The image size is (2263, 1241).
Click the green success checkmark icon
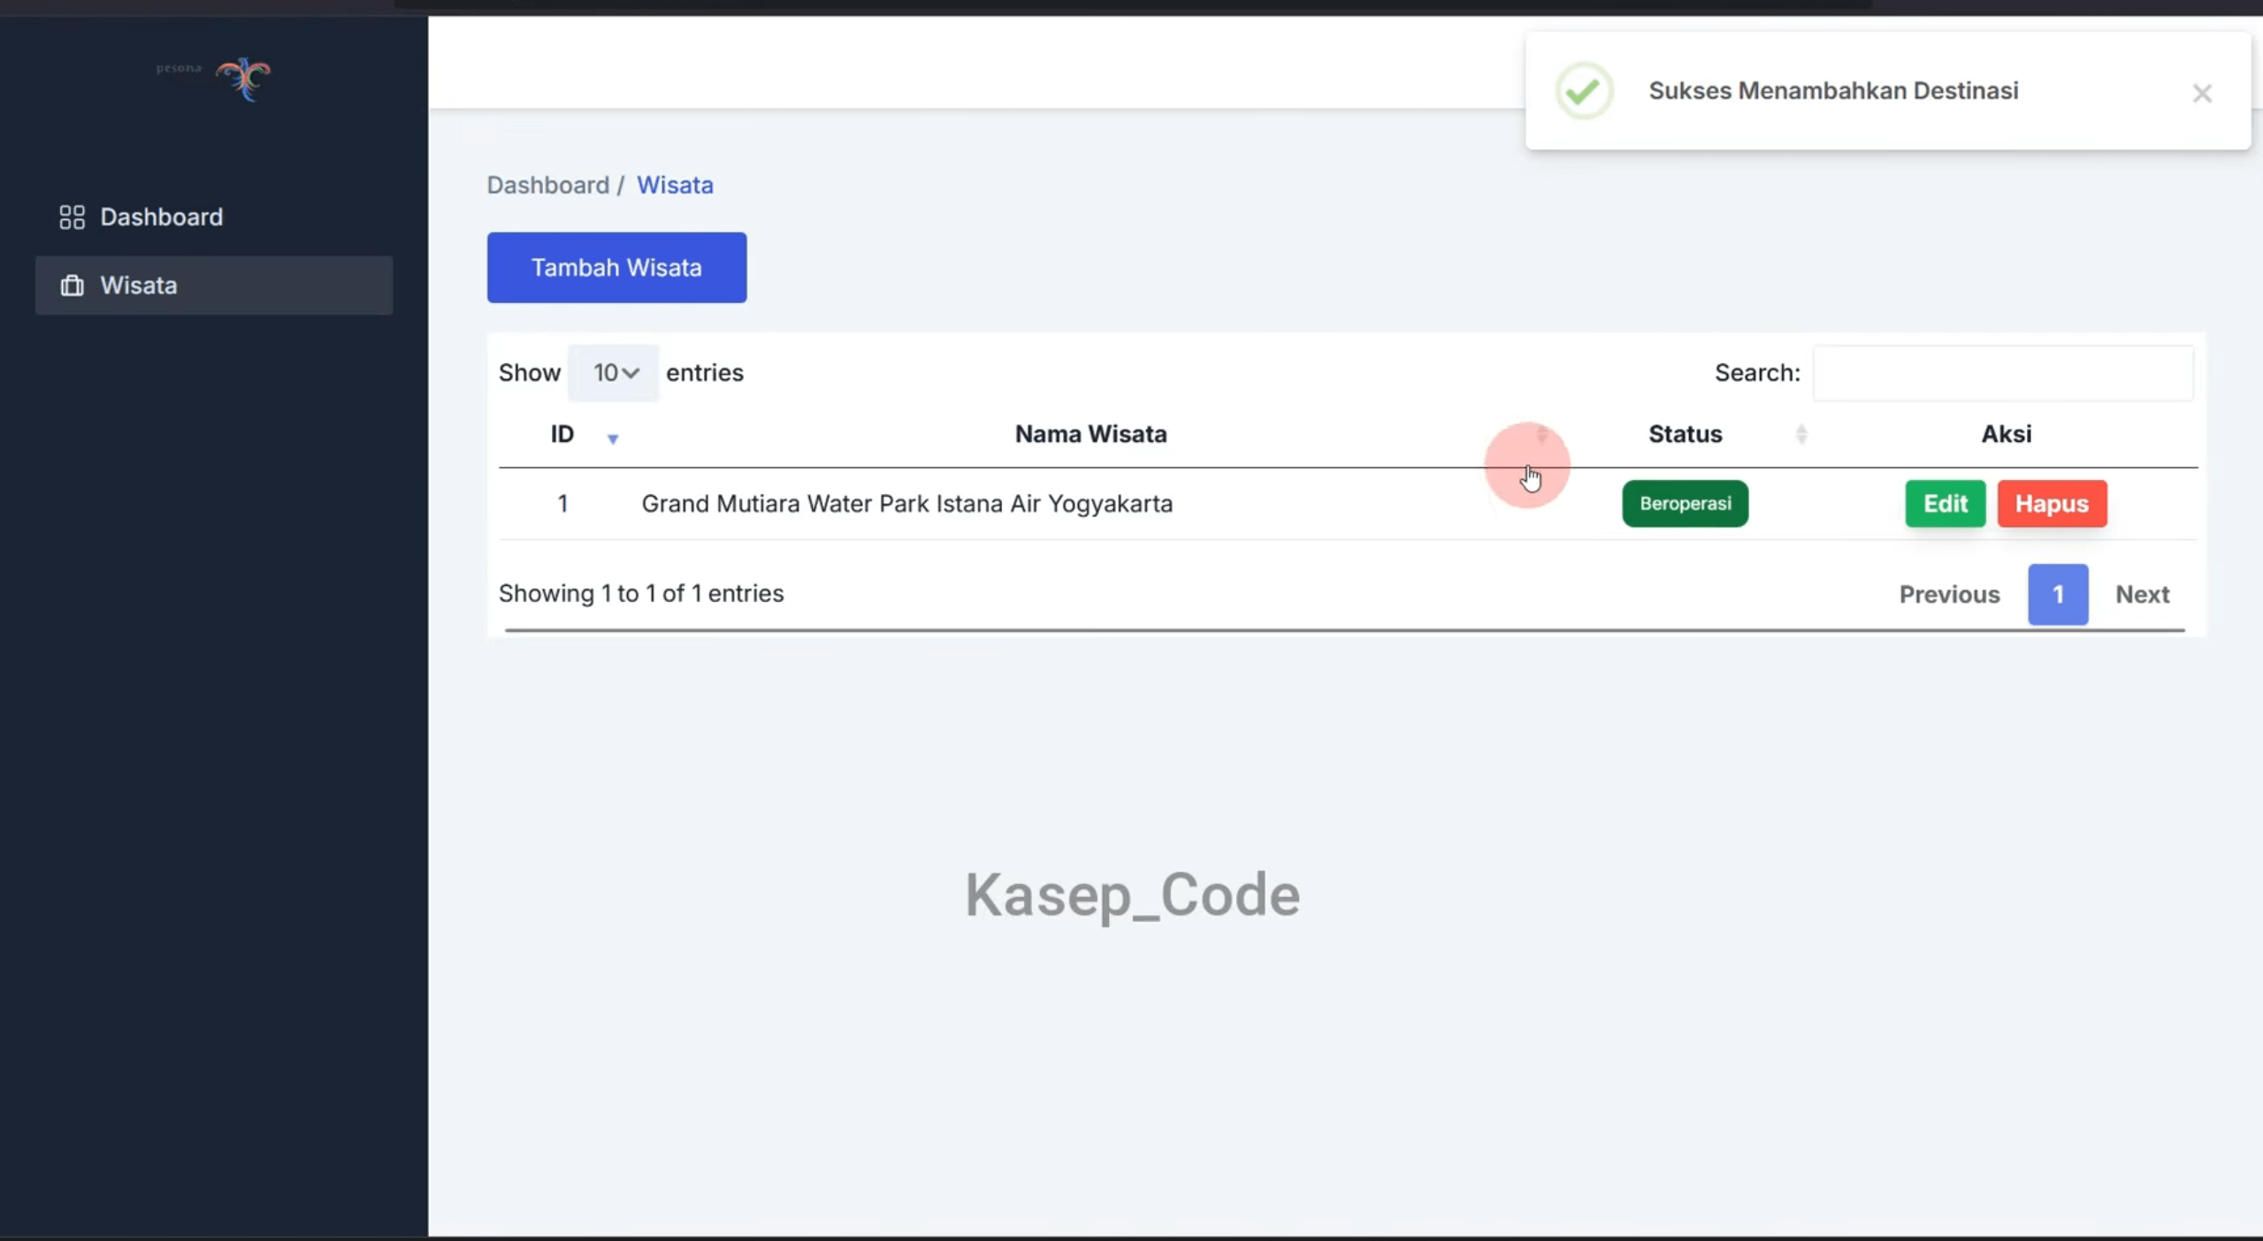coord(1584,91)
